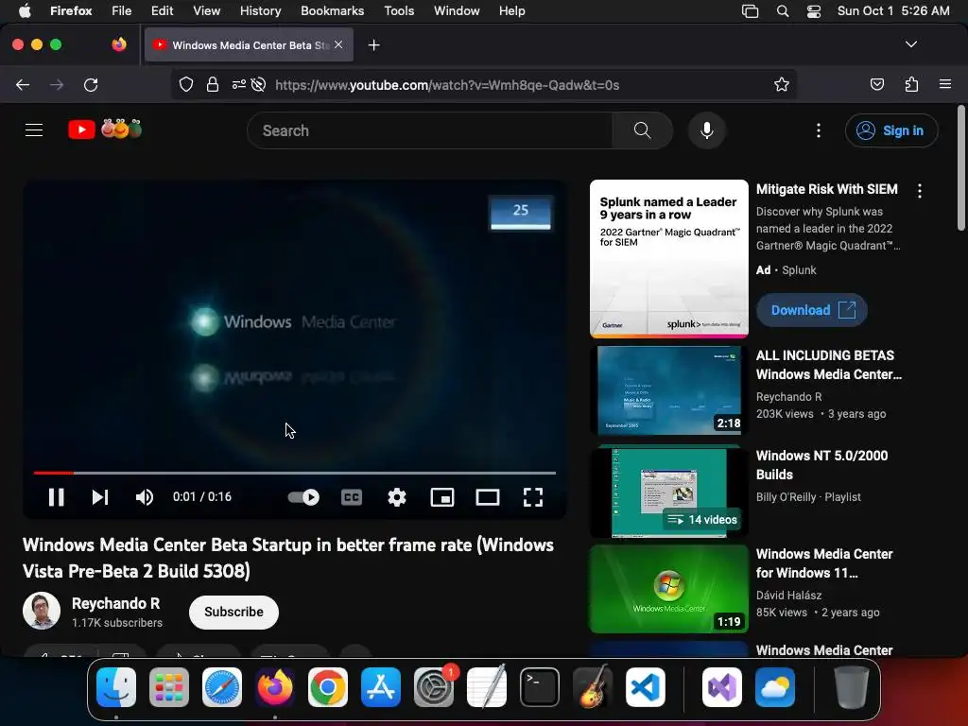
Task: Mute the video volume
Action: click(x=145, y=497)
